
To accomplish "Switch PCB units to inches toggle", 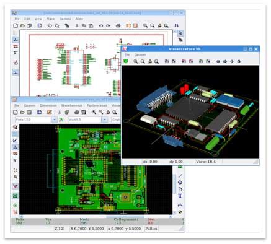I will click(15, 147).
